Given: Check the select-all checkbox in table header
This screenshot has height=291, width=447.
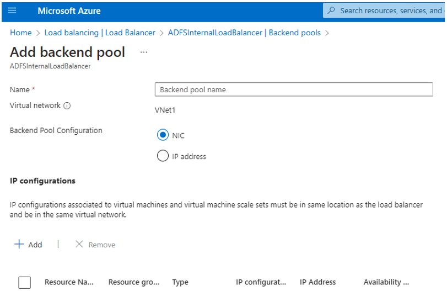Looking at the screenshot, I should point(24,282).
